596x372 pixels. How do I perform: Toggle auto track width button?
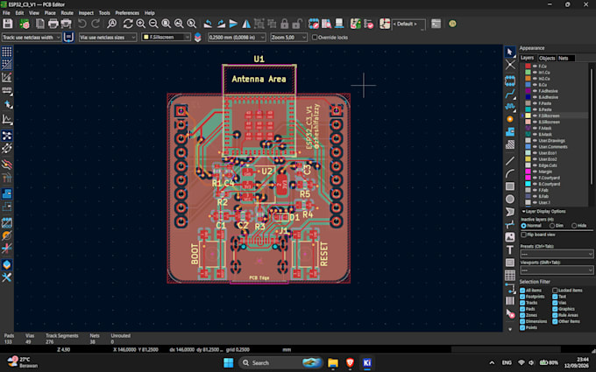[68, 37]
